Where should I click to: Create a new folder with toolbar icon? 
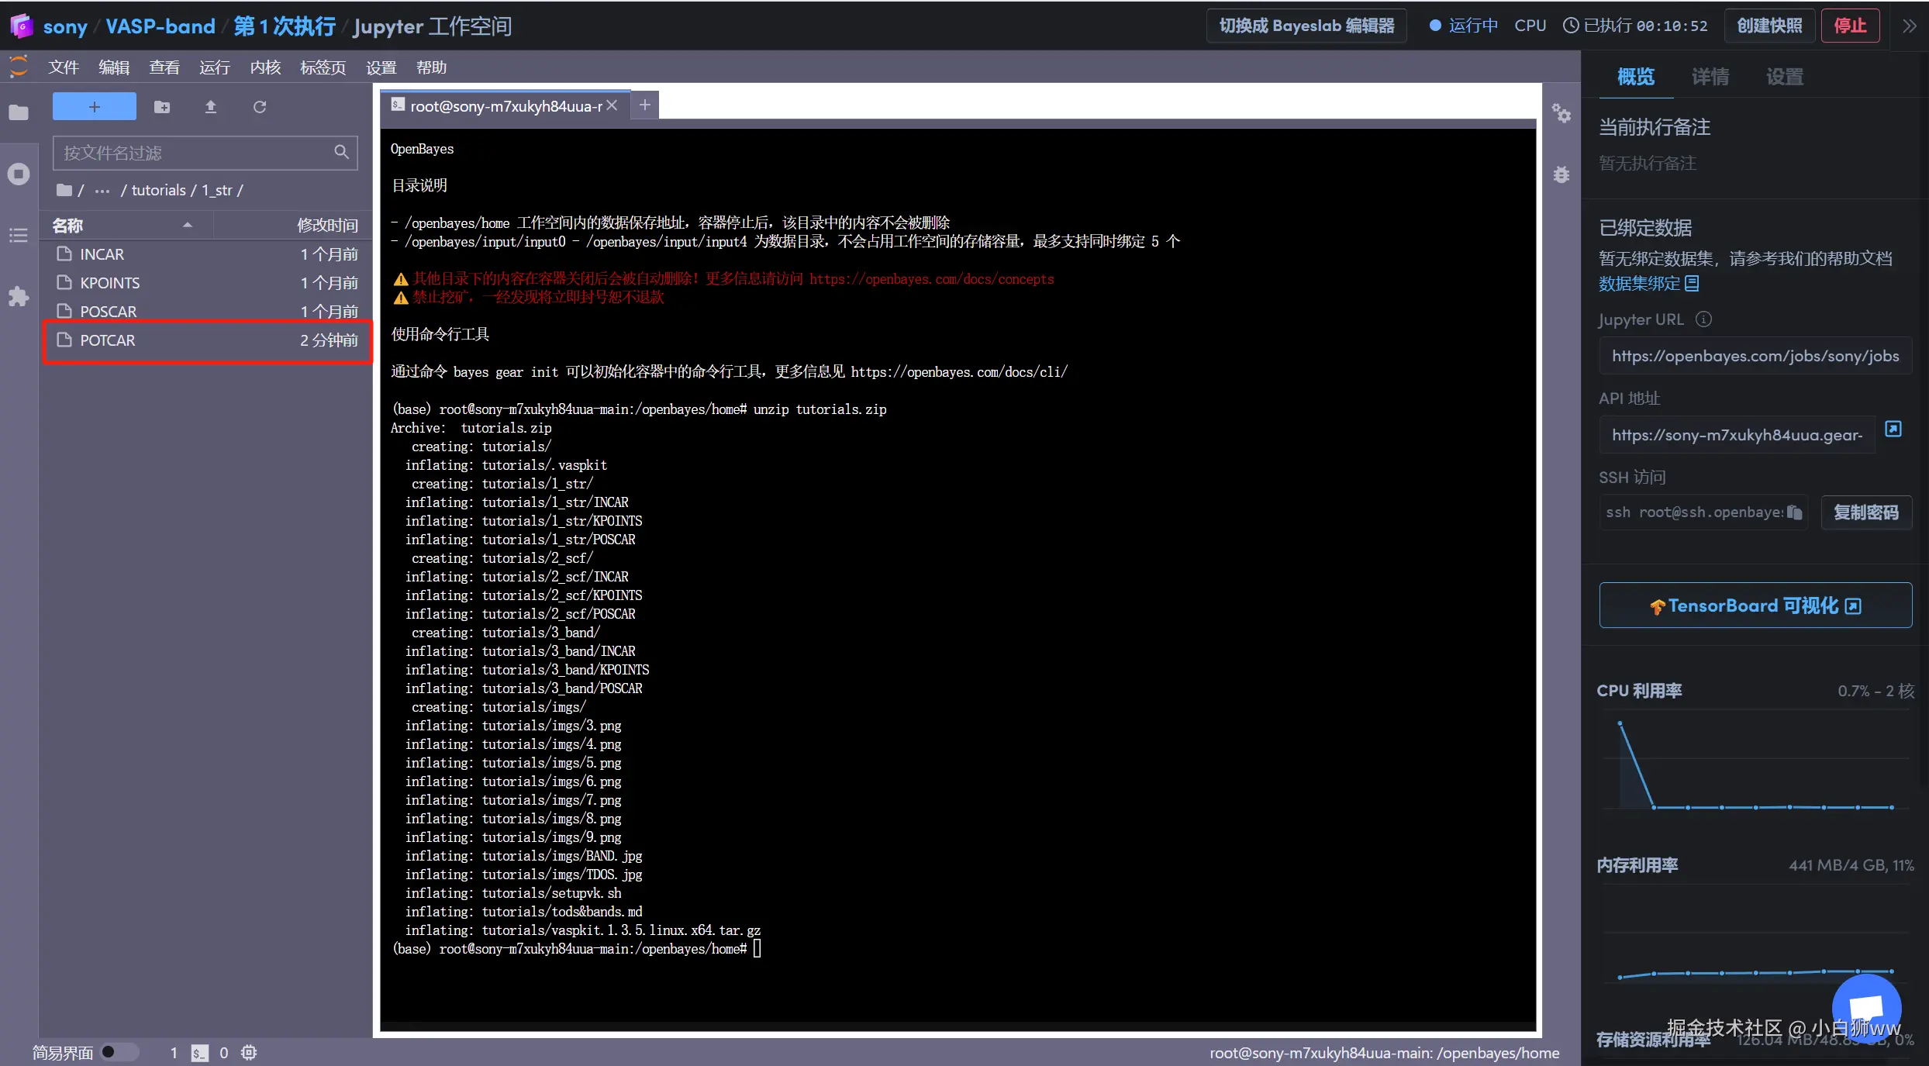(162, 107)
